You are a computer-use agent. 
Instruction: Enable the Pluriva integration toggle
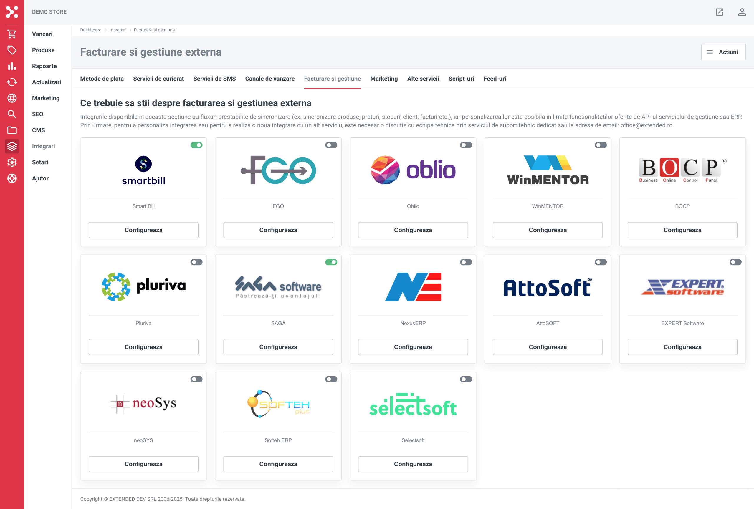(x=196, y=262)
